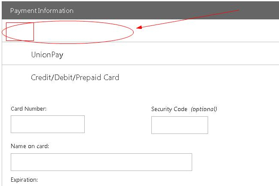Image resolution: width=279 pixels, height=186 pixels.
Task: Choose Credit/Debit/Prepaid Card payment method
Action: (75, 77)
